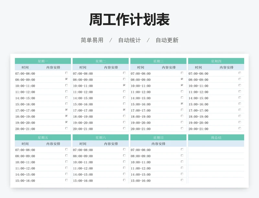This screenshot has width=259, height=198.
Task: Click 时间 column header under 星期六
Action: pos(83,144)
